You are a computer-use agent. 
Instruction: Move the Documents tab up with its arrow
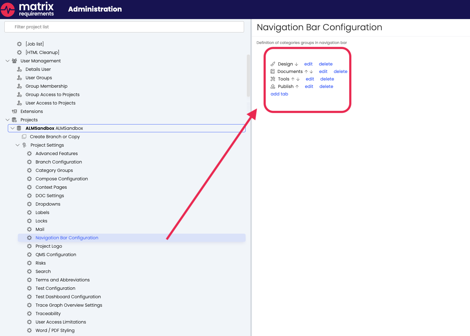point(306,71)
